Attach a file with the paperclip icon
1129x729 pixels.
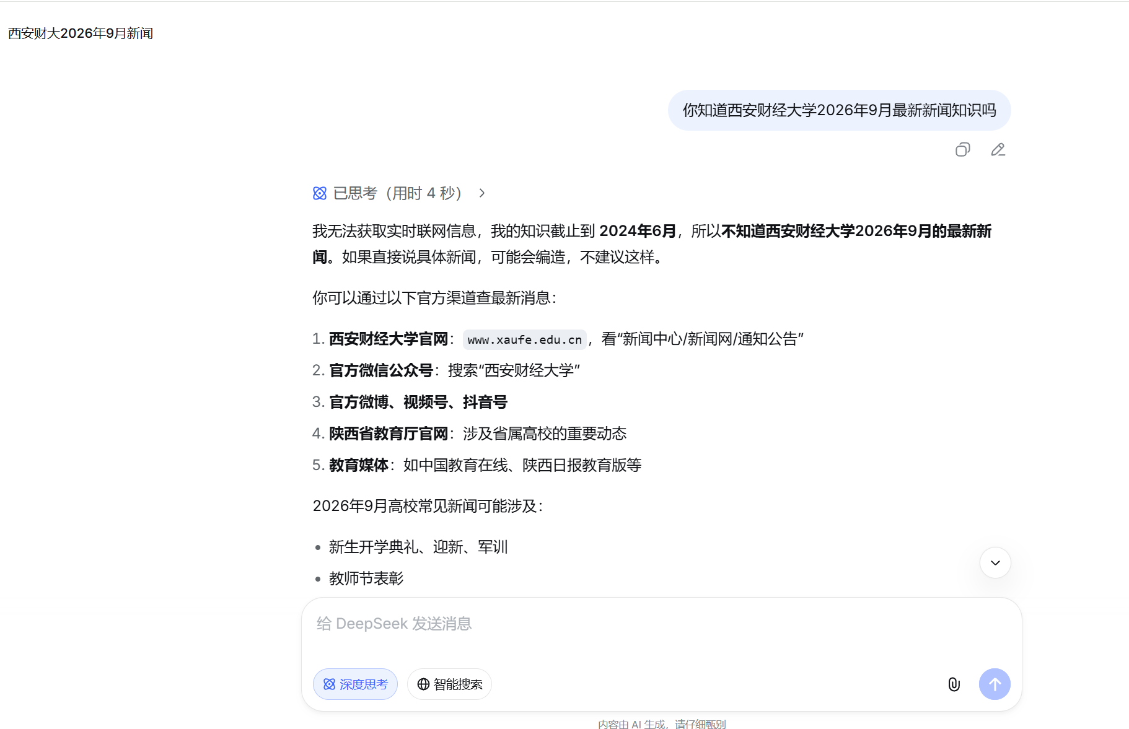tap(954, 684)
